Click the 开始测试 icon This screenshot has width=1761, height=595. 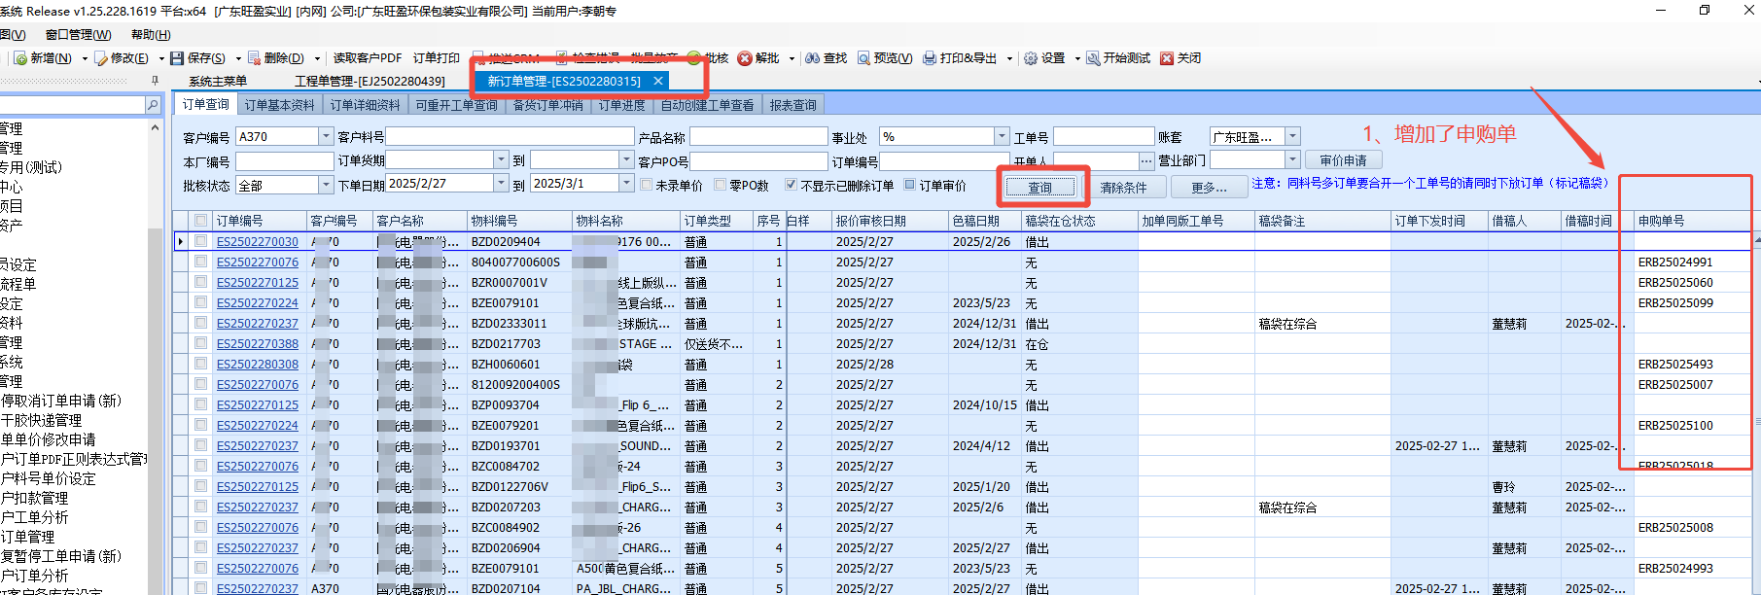[x=1093, y=58]
